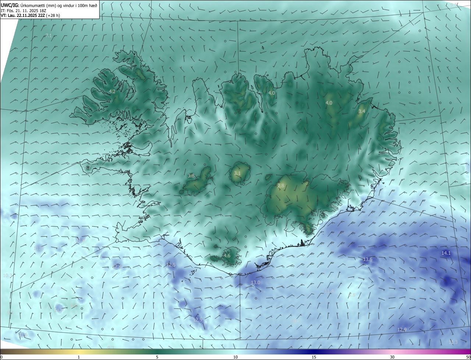Click the 4.6 value near the south coast
The width and height of the screenshot is (471, 360).
[x=227, y=255]
